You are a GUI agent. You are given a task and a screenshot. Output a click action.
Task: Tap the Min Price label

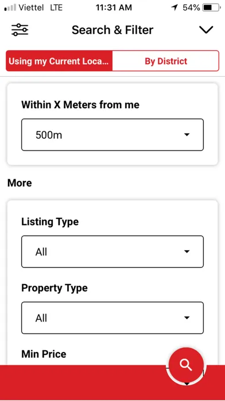pos(44,354)
